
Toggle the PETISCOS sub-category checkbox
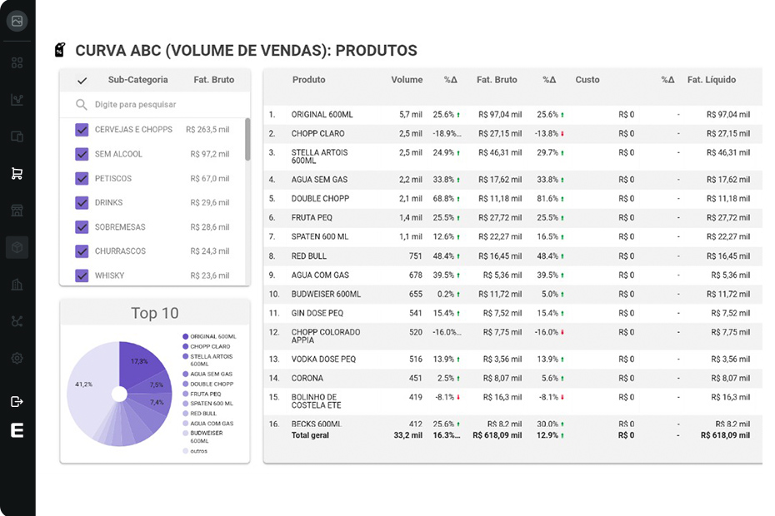click(82, 178)
